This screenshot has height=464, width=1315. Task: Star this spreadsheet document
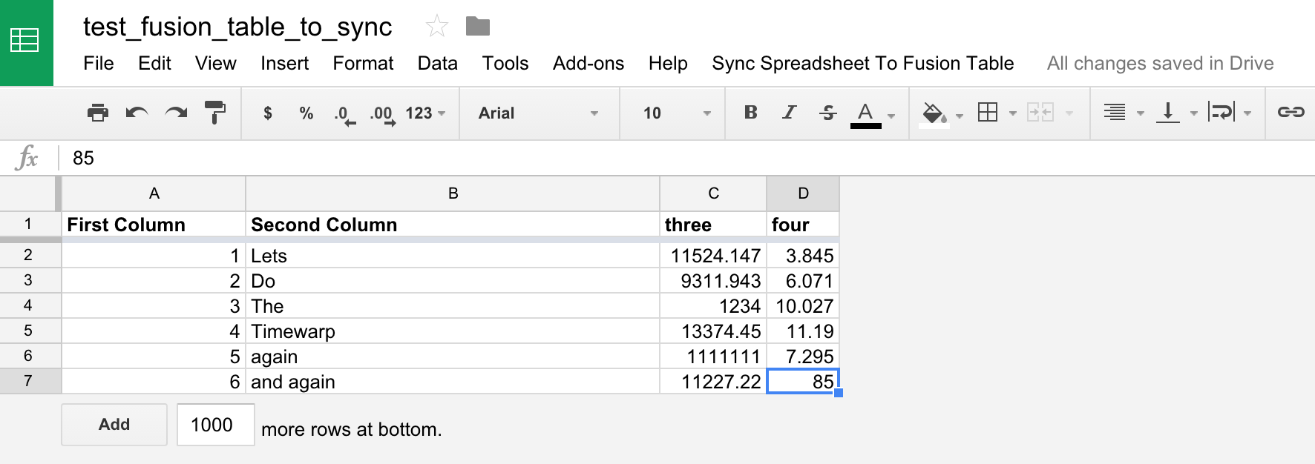tap(437, 27)
